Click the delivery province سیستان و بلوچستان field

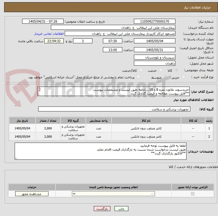tap(154, 57)
